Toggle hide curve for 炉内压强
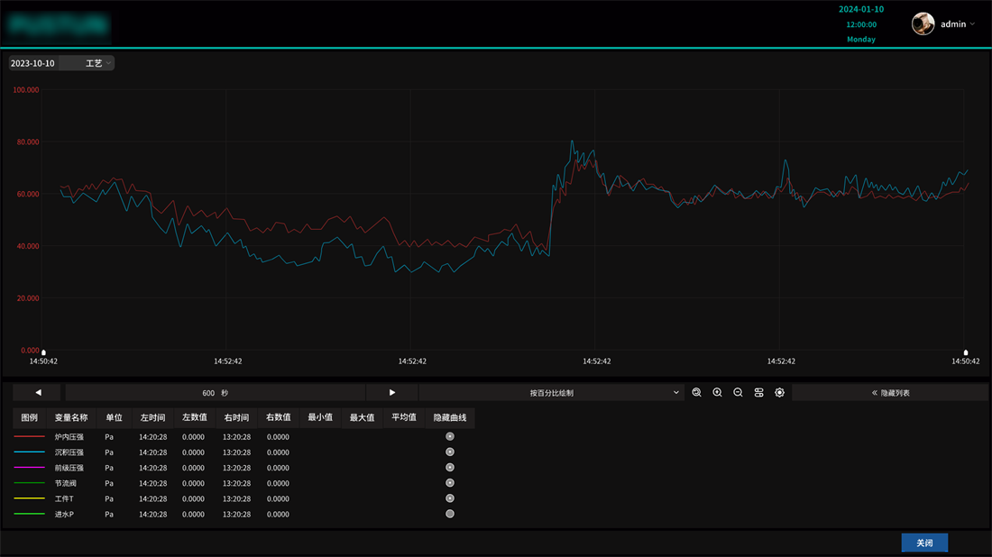This screenshot has height=557, width=992. (x=450, y=437)
